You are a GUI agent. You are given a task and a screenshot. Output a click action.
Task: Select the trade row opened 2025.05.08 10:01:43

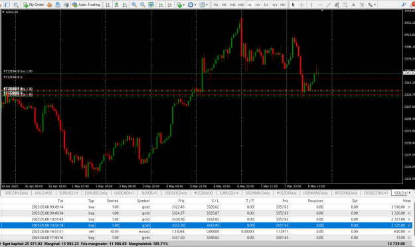[x=207, y=219]
